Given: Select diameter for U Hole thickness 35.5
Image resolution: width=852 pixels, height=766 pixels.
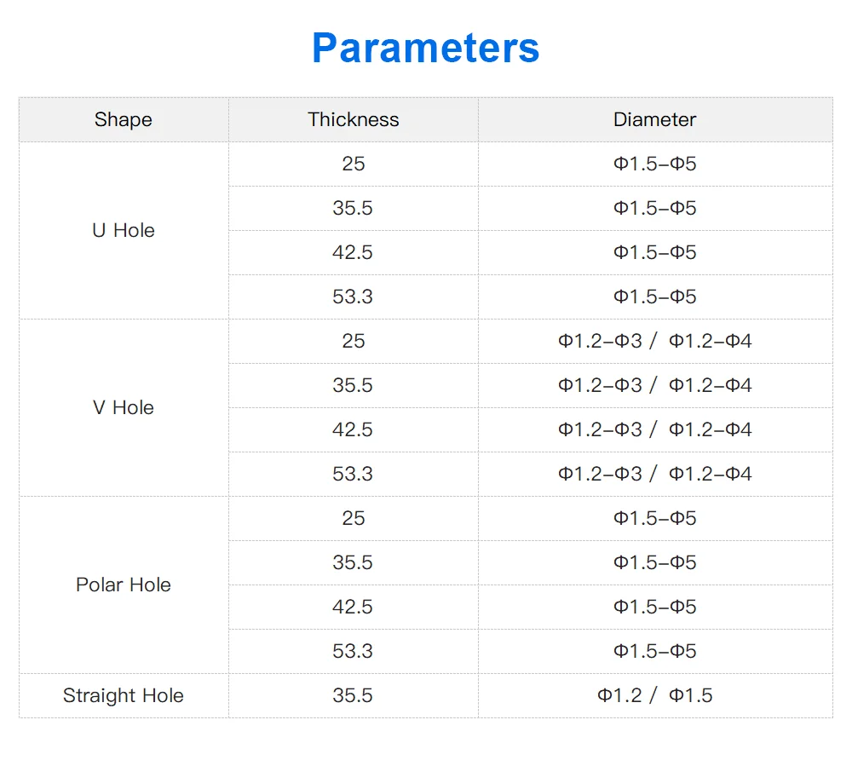Looking at the screenshot, I should (x=654, y=208).
